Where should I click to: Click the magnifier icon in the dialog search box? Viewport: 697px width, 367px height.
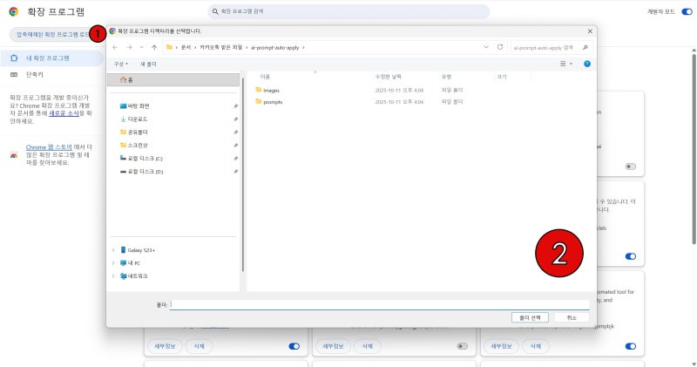pos(585,48)
